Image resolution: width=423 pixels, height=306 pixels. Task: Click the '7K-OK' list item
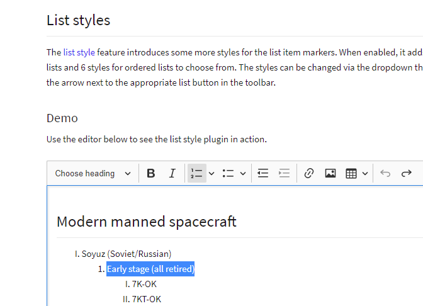144,284
